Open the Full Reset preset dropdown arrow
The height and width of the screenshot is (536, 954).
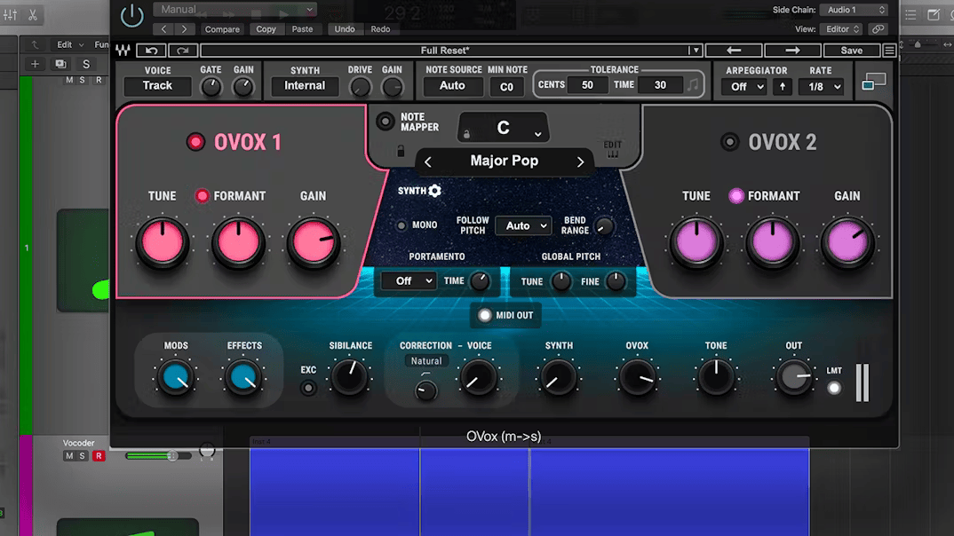point(696,51)
